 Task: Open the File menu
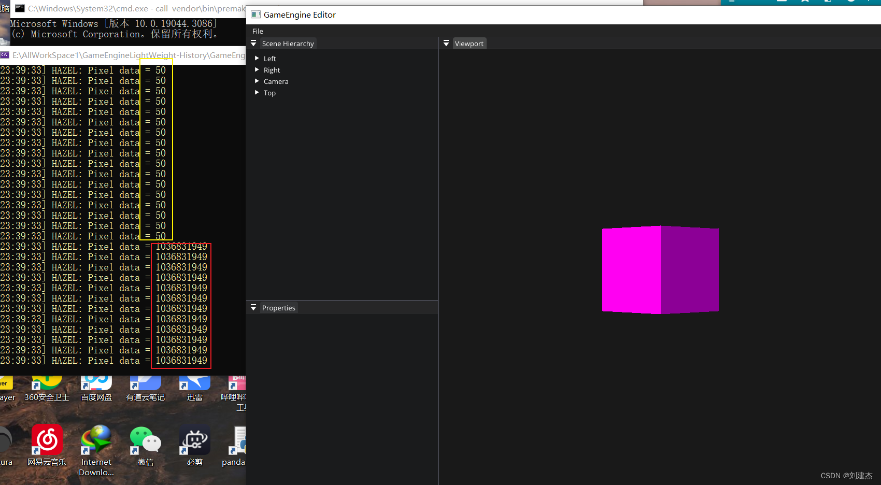click(258, 31)
